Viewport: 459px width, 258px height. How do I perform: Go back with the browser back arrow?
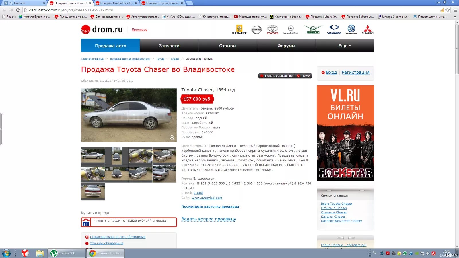[4, 10]
